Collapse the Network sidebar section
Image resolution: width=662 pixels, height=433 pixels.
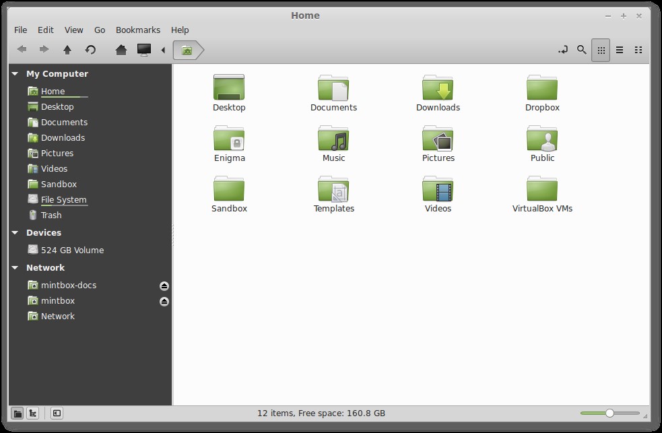point(15,268)
